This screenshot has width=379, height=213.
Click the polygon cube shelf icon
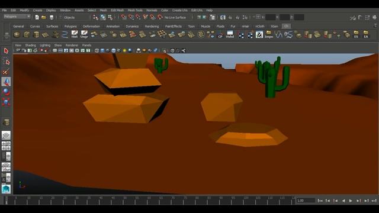click(27, 34)
